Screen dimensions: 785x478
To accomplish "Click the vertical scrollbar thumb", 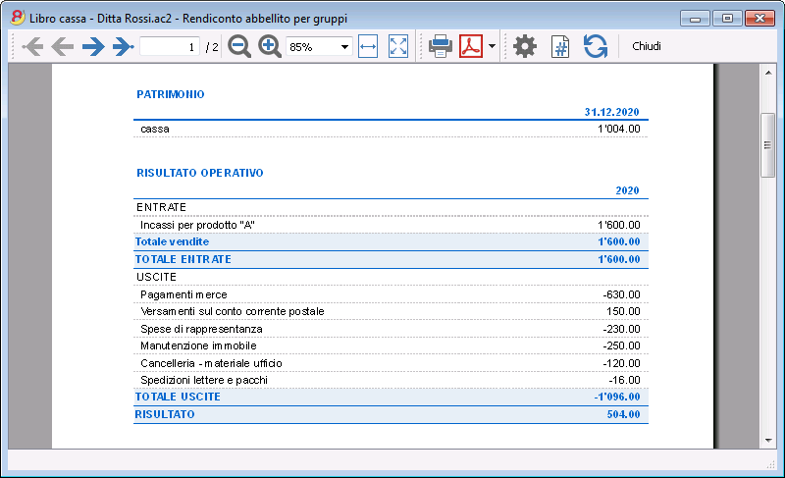I will pyautogui.click(x=768, y=145).
